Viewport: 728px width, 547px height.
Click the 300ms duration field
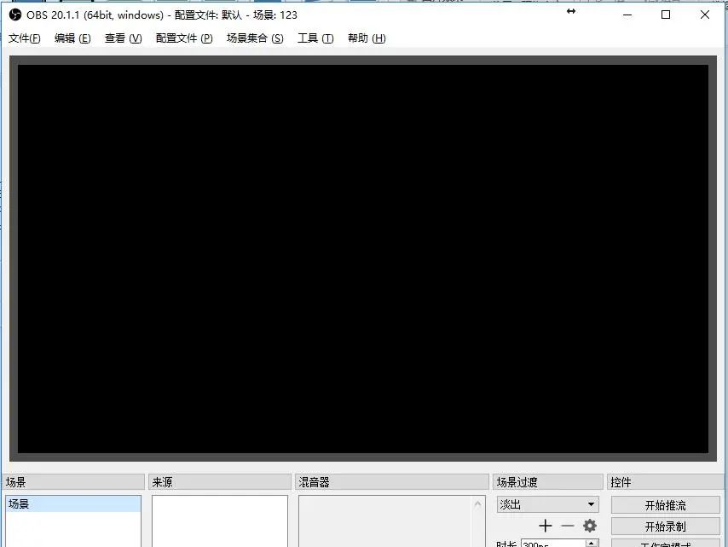(x=553, y=544)
